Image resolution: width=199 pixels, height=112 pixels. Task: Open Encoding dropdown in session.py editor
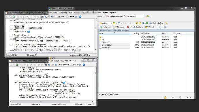[64, 65]
